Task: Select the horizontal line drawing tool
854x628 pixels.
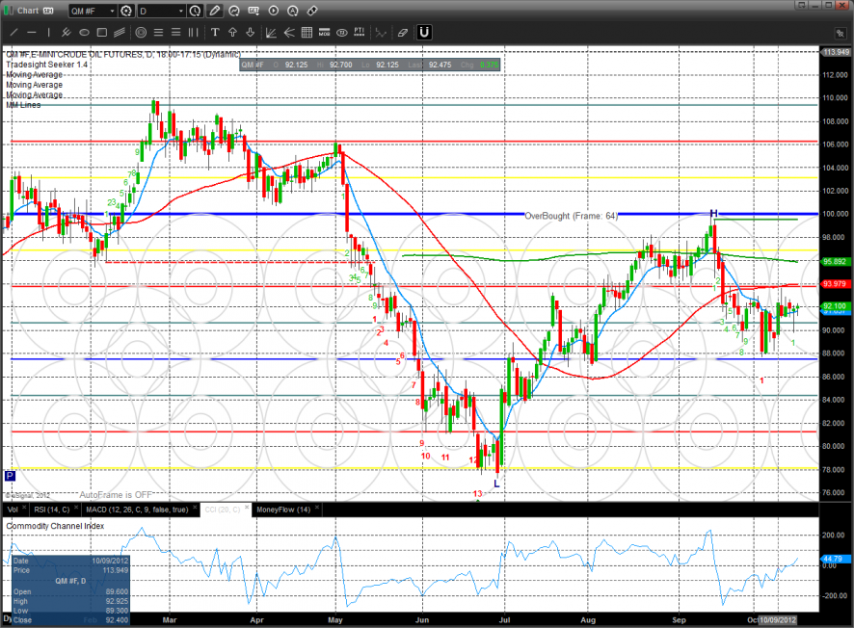Action: pos(32,33)
